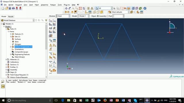The width and height of the screenshot is (184, 103).
Task: Switch to the command line interface icon
Action: [x=3, y=86]
